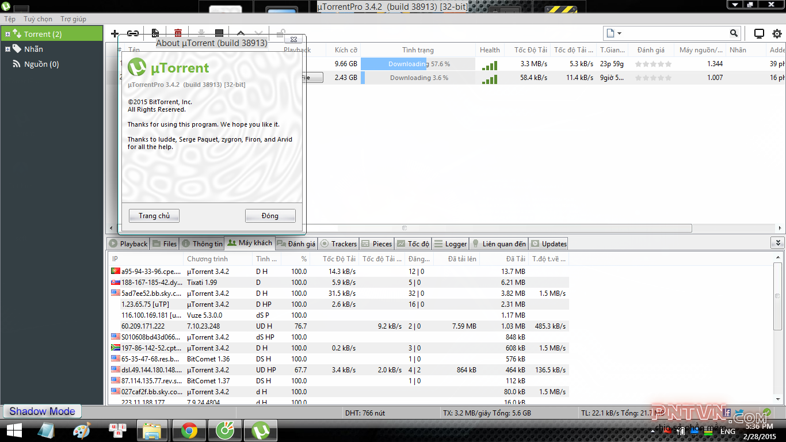Switch to the Pieces tab
Image resolution: width=786 pixels, height=442 pixels.
point(376,243)
